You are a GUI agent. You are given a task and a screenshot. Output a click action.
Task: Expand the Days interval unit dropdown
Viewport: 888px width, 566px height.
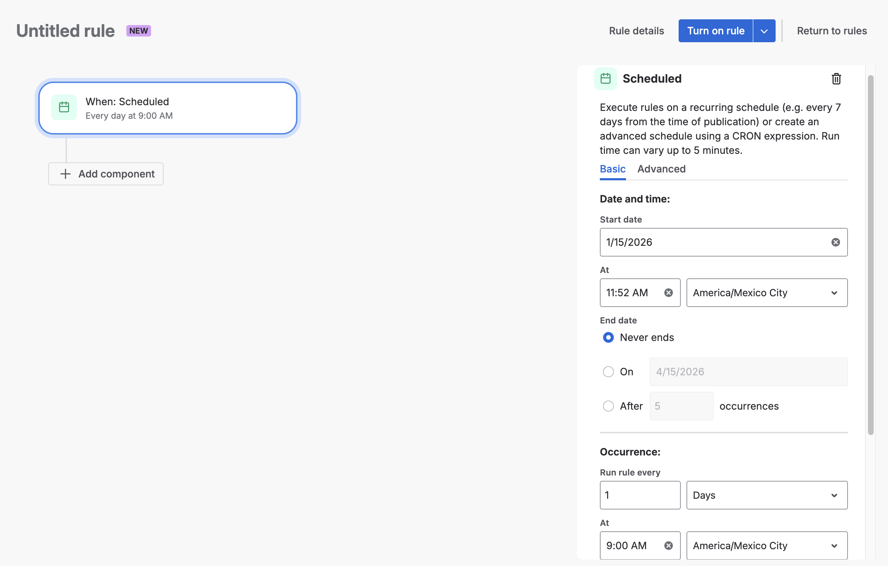[766, 495]
